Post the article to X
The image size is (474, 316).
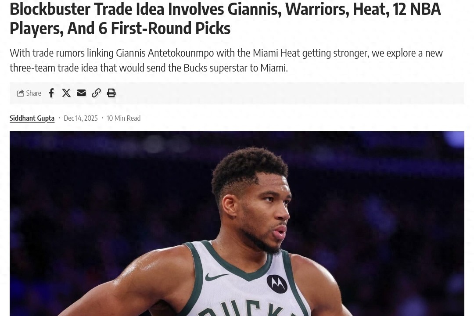tap(66, 93)
